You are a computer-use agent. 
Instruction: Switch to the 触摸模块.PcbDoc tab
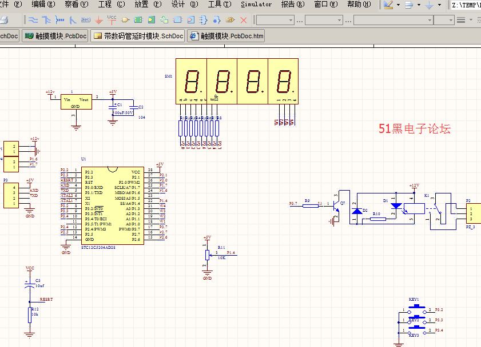point(55,36)
